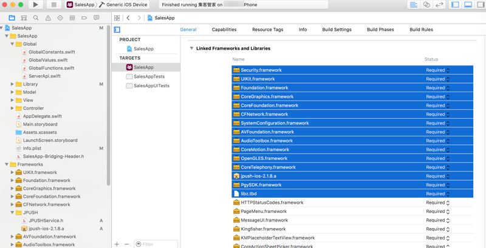Select jpush-ios-2.1.8.a in linked libraries list

pyautogui.click(x=352, y=176)
